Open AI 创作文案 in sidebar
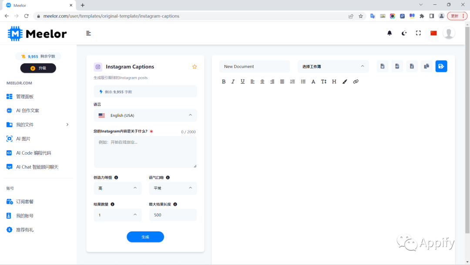This screenshot has height=265, width=470. (x=23, y=110)
